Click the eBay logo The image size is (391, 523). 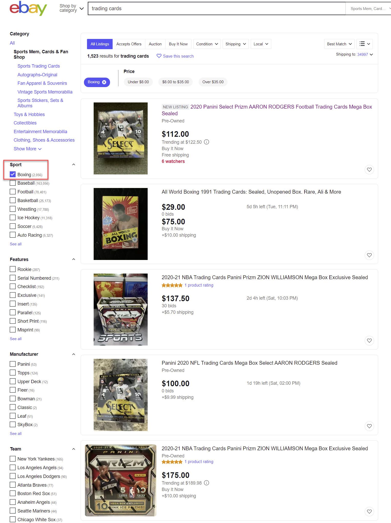(28, 8)
